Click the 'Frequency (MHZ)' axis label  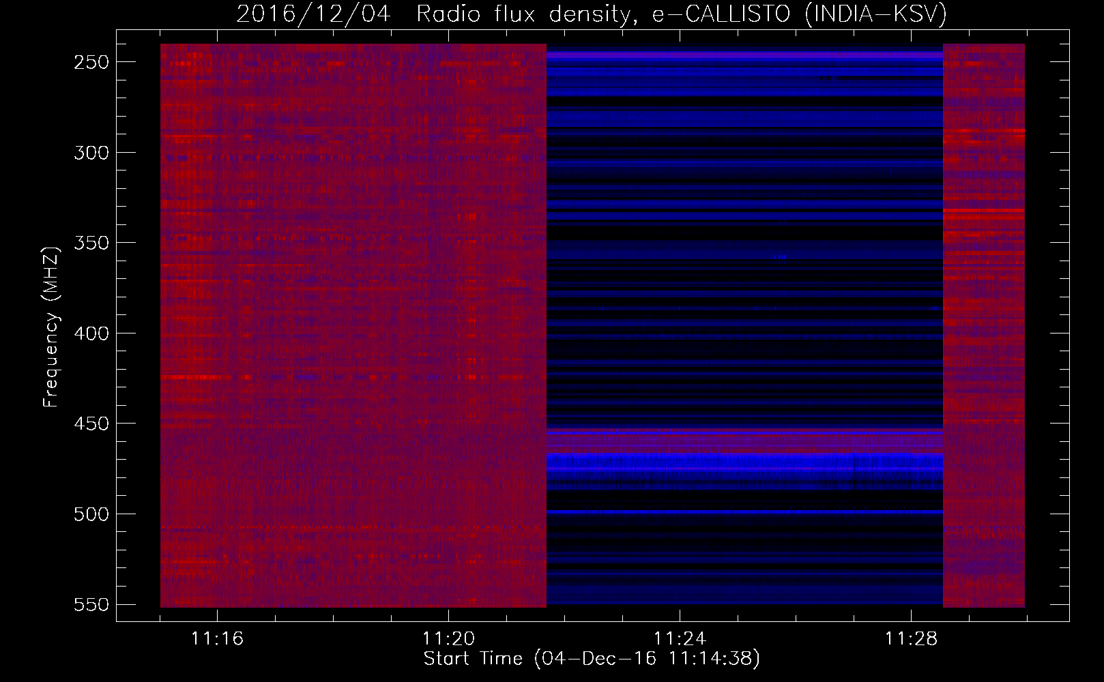point(51,327)
